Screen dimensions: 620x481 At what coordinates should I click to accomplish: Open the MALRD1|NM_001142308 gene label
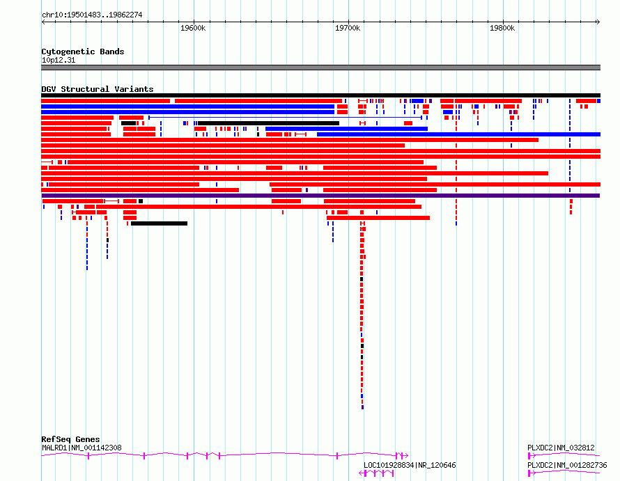point(82,448)
